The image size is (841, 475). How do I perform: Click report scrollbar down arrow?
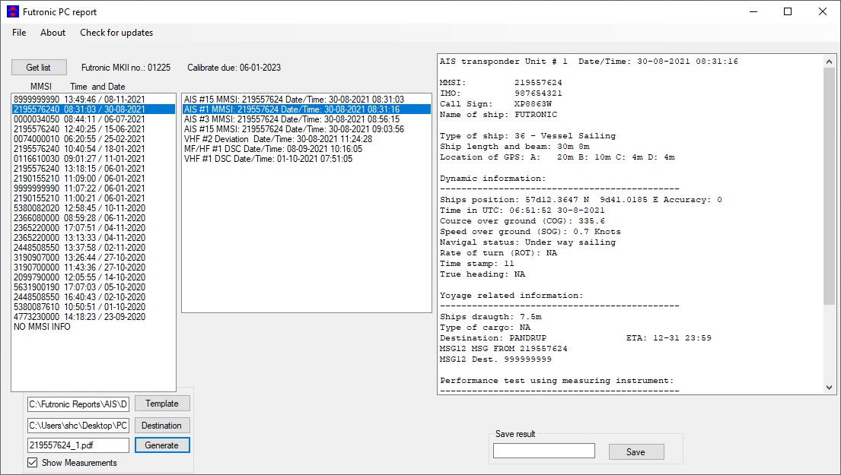coord(829,387)
